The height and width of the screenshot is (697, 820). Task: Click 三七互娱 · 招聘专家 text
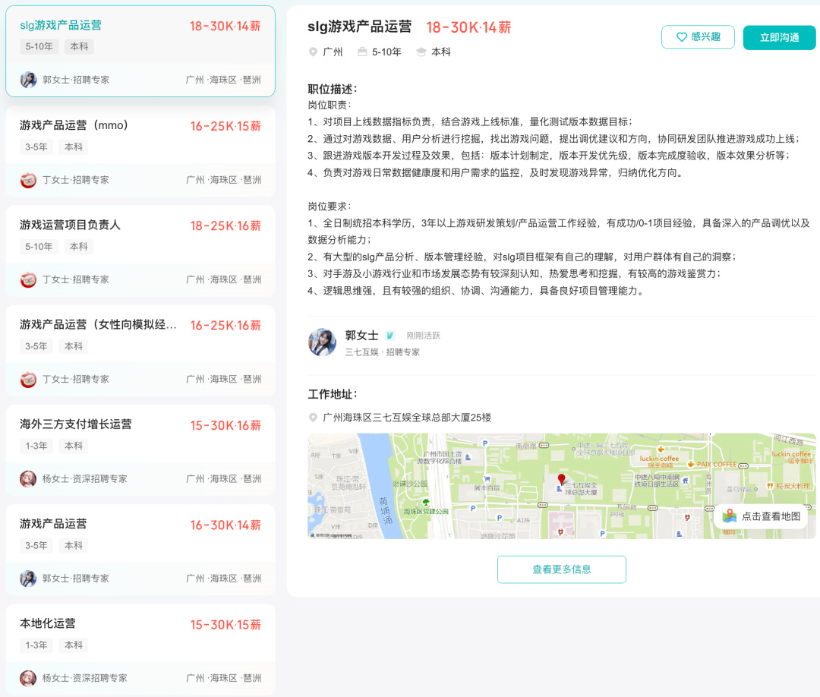382,352
